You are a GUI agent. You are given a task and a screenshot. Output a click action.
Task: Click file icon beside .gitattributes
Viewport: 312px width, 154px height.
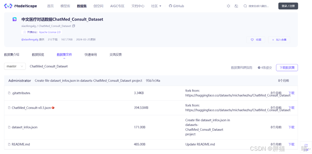[9, 93]
